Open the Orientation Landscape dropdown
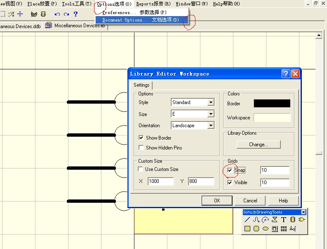This screenshot has height=249, width=327. [x=211, y=126]
